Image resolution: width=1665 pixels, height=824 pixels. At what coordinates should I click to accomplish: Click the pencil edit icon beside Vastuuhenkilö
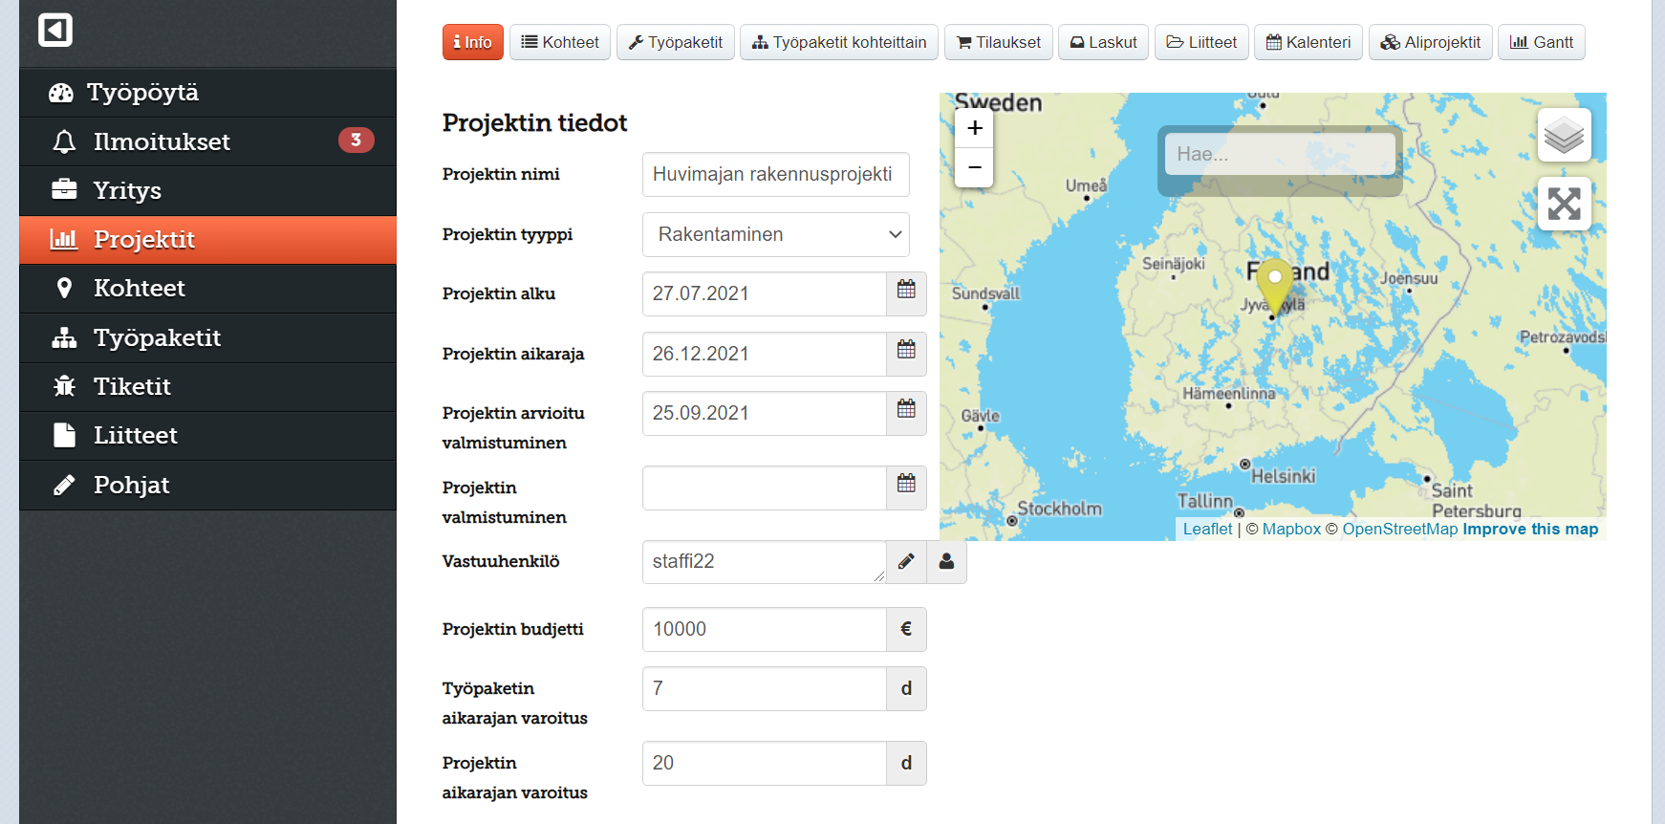click(x=906, y=562)
